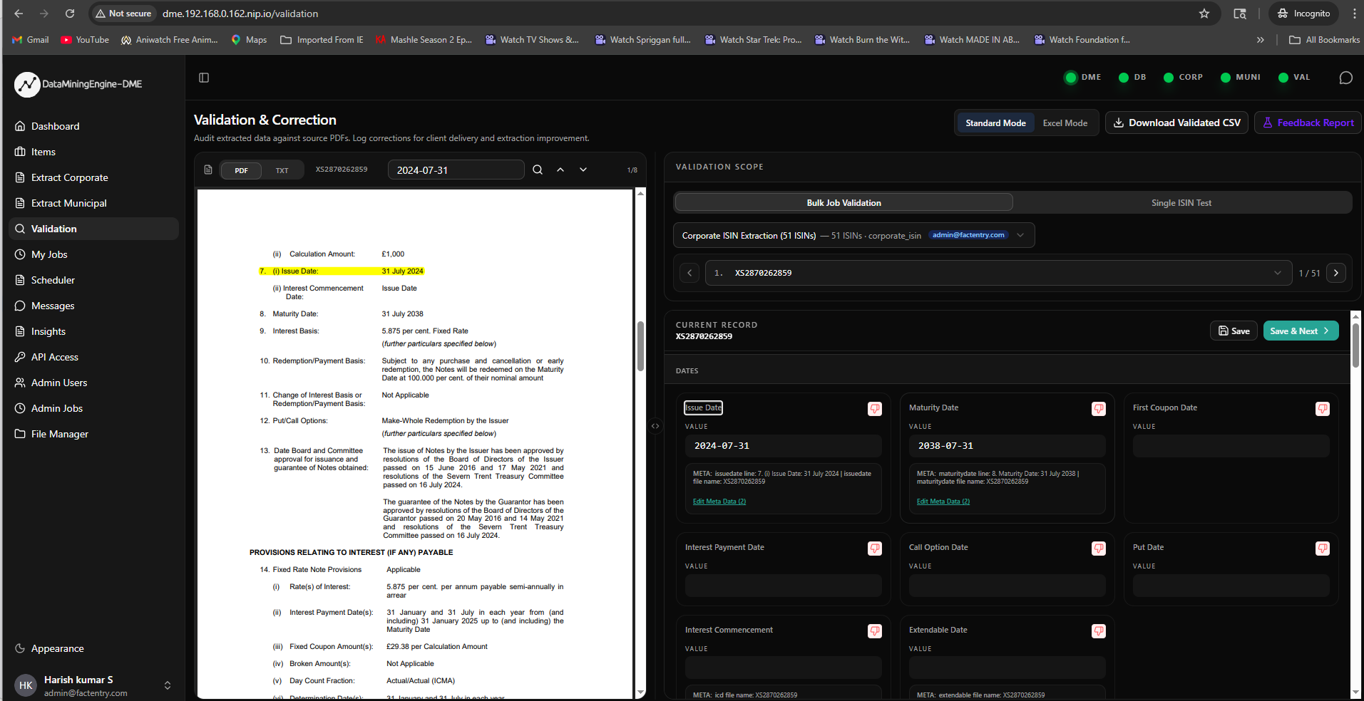Edit the Issue Date value field
This screenshot has width=1364, height=701.
click(783, 446)
